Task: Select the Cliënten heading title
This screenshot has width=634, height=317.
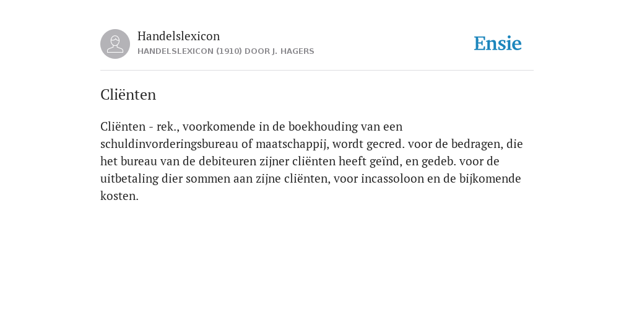Action: click(x=128, y=95)
